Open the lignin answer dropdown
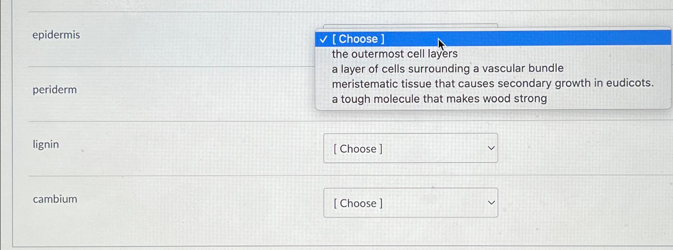673x250 pixels. pyautogui.click(x=410, y=148)
